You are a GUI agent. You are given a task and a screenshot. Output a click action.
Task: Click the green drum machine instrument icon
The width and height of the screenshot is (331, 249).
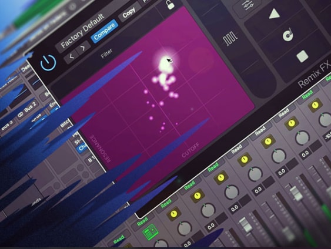tap(151, 232)
